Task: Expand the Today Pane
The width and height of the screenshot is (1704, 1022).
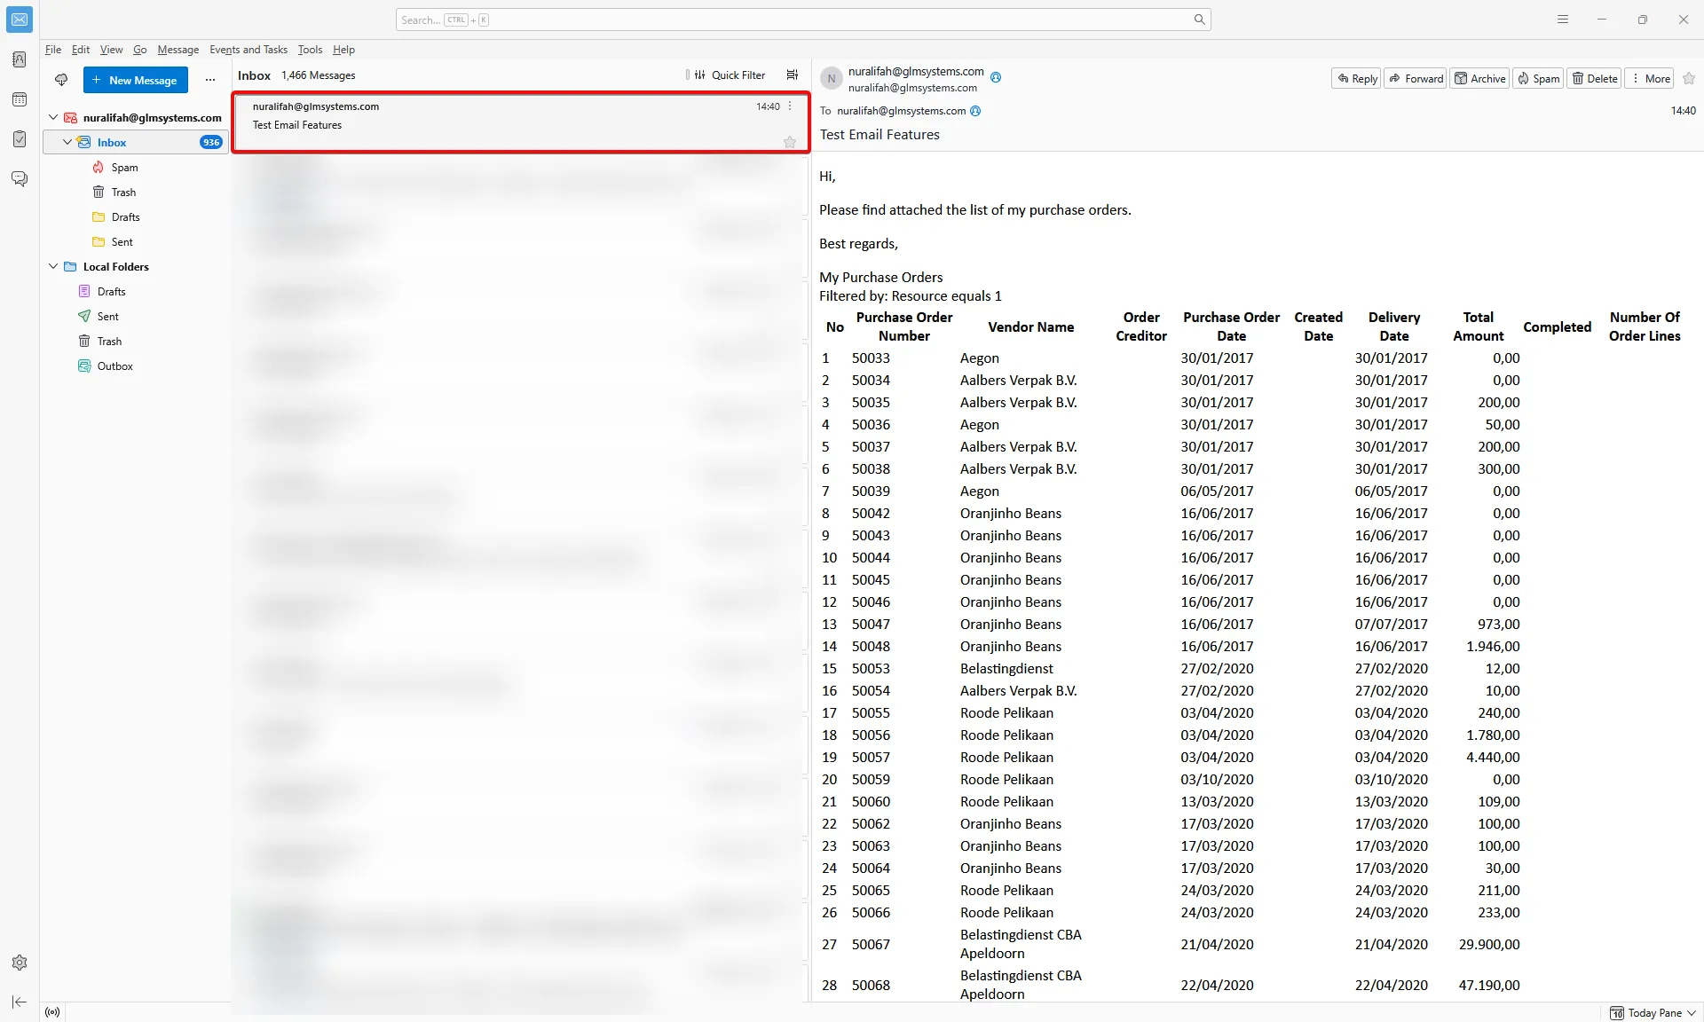Action: point(1653,1012)
